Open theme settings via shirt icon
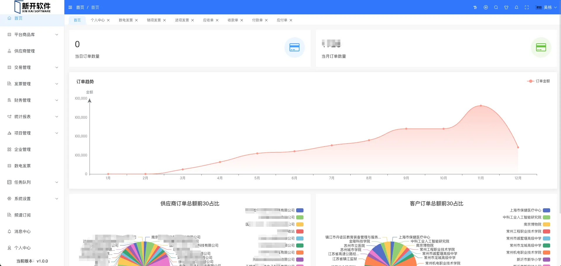 (x=506, y=7)
